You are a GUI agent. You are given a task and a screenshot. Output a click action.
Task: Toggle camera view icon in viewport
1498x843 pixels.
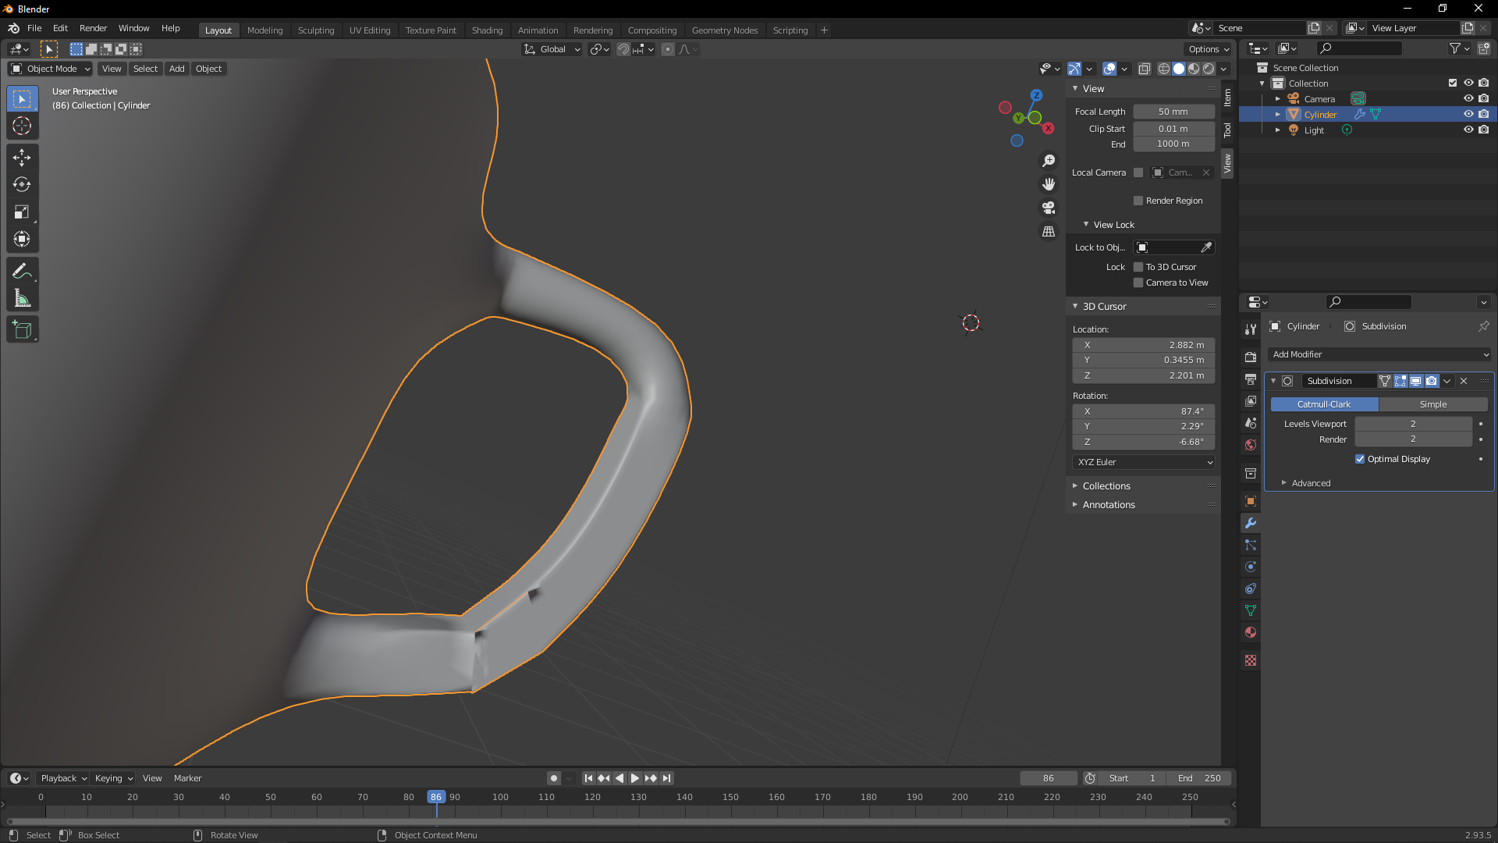1049,208
